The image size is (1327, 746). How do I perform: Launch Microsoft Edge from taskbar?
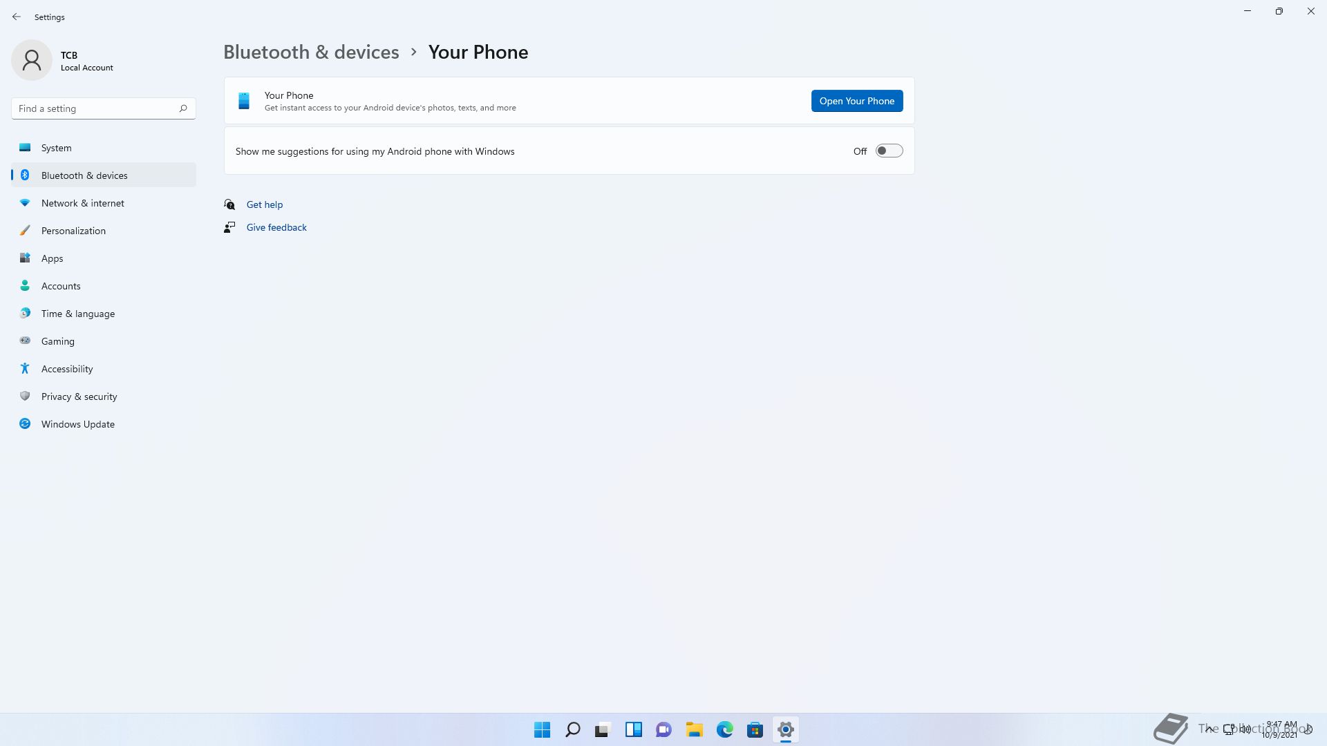725,729
